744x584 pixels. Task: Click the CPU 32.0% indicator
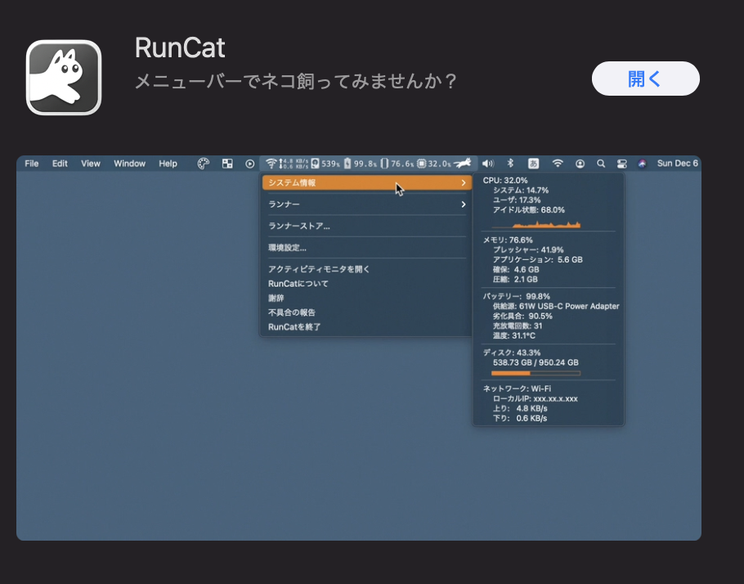click(x=434, y=164)
